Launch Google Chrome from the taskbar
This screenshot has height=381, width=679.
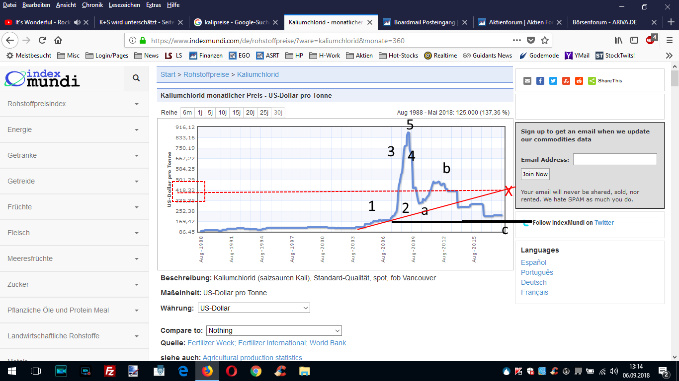[256, 371]
